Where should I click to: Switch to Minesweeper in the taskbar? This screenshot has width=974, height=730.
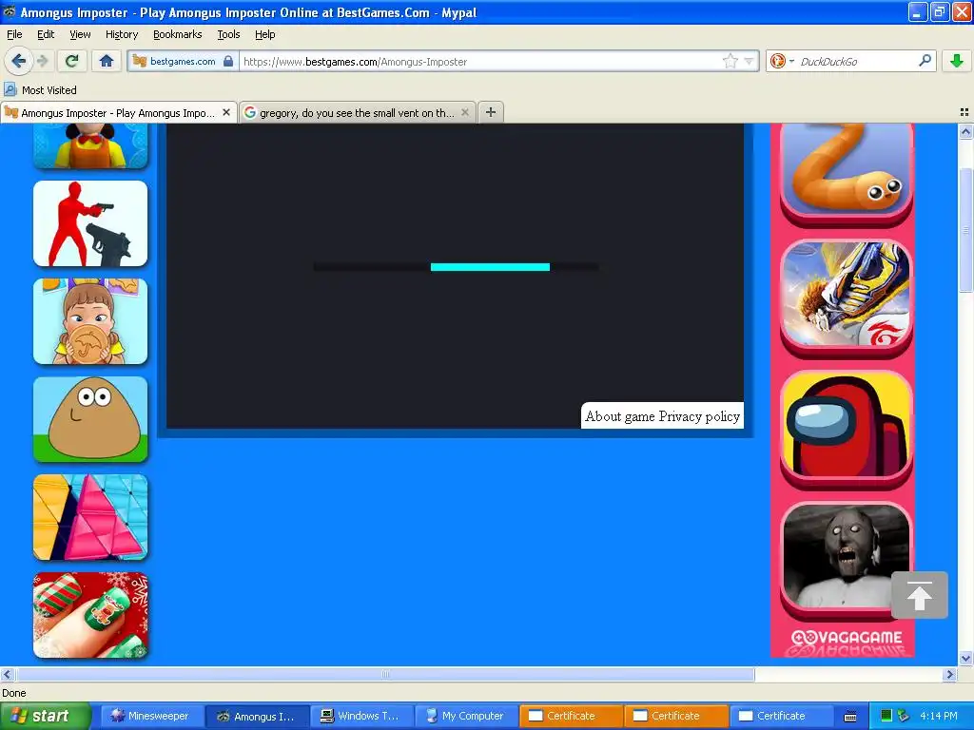pos(152,716)
